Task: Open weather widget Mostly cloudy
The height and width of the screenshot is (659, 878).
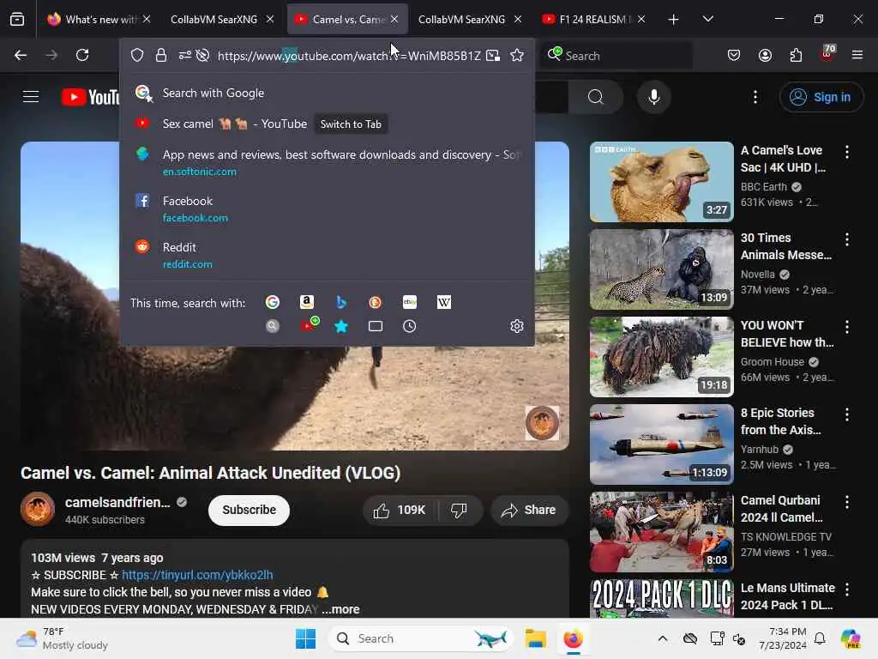Action: (x=62, y=638)
